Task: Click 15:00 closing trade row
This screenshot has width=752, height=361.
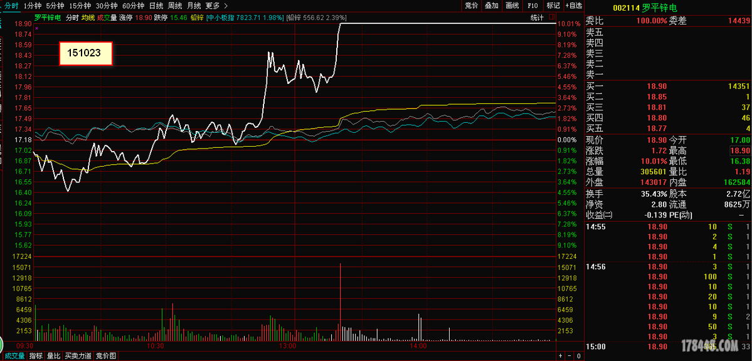Action: click(667, 347)
